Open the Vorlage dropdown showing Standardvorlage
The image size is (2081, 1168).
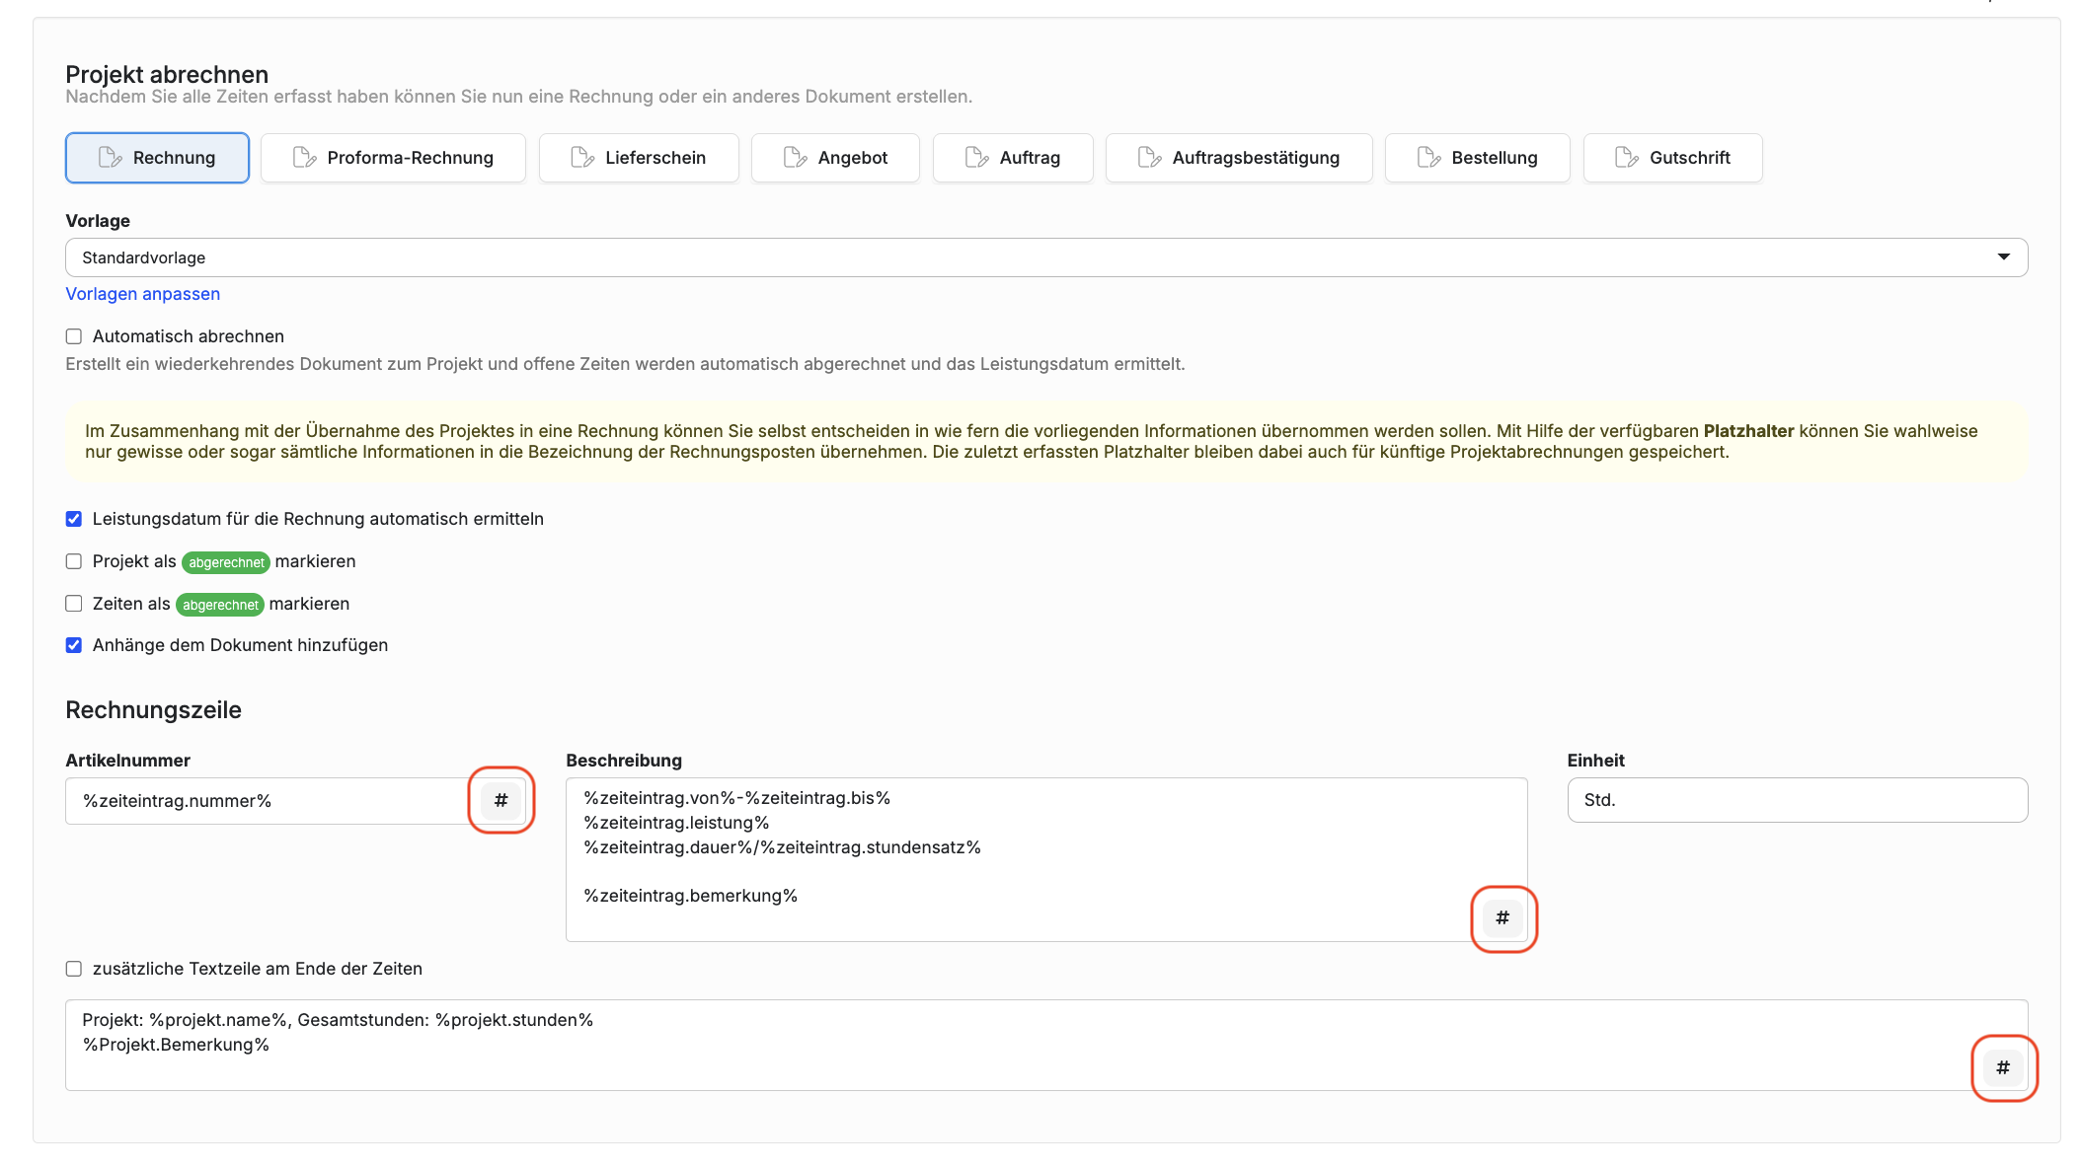(x=1046, y=257)
